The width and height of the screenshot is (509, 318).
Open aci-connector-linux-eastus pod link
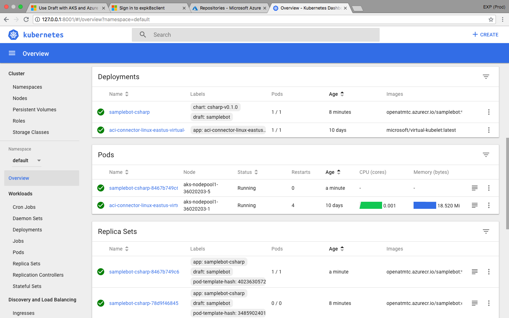point(144,205)
